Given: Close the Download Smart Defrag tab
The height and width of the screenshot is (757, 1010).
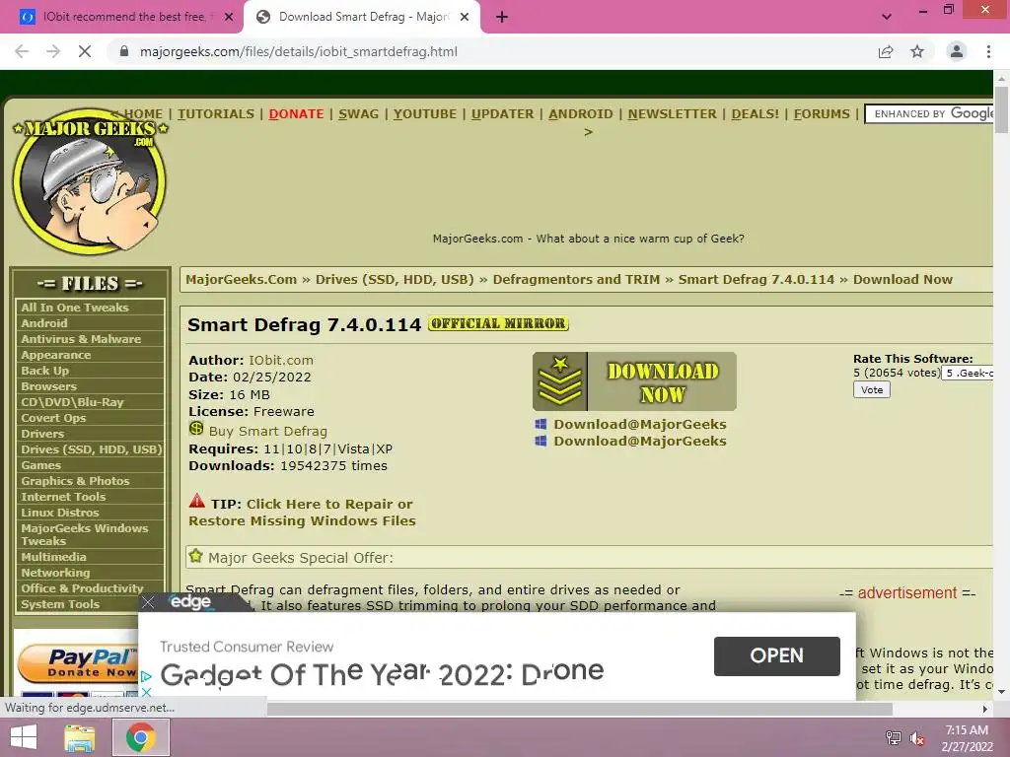Looking at the screenshot, I should coord(465,18).
